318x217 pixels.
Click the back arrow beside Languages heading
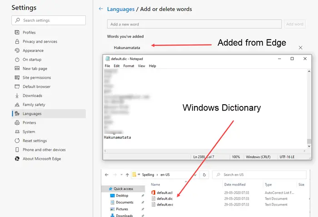(x=101, y=9)
